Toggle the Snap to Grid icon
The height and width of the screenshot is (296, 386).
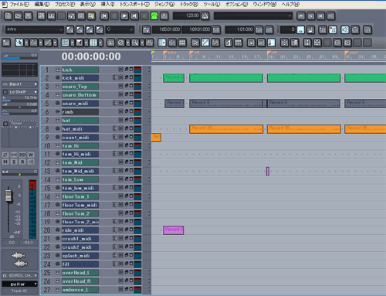65,43
